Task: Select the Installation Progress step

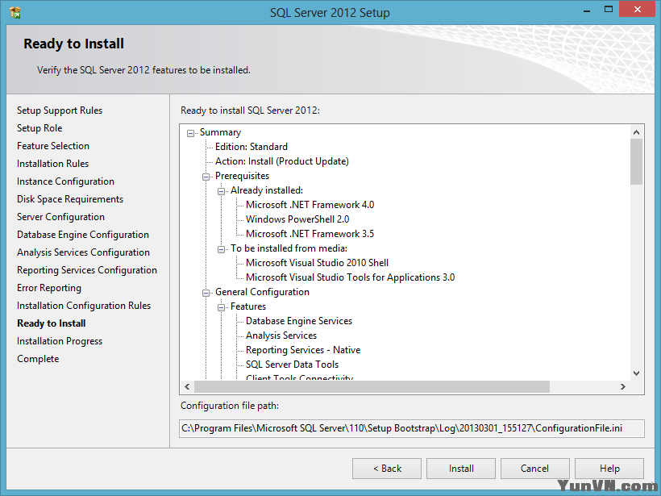Action: click(60, 341)
